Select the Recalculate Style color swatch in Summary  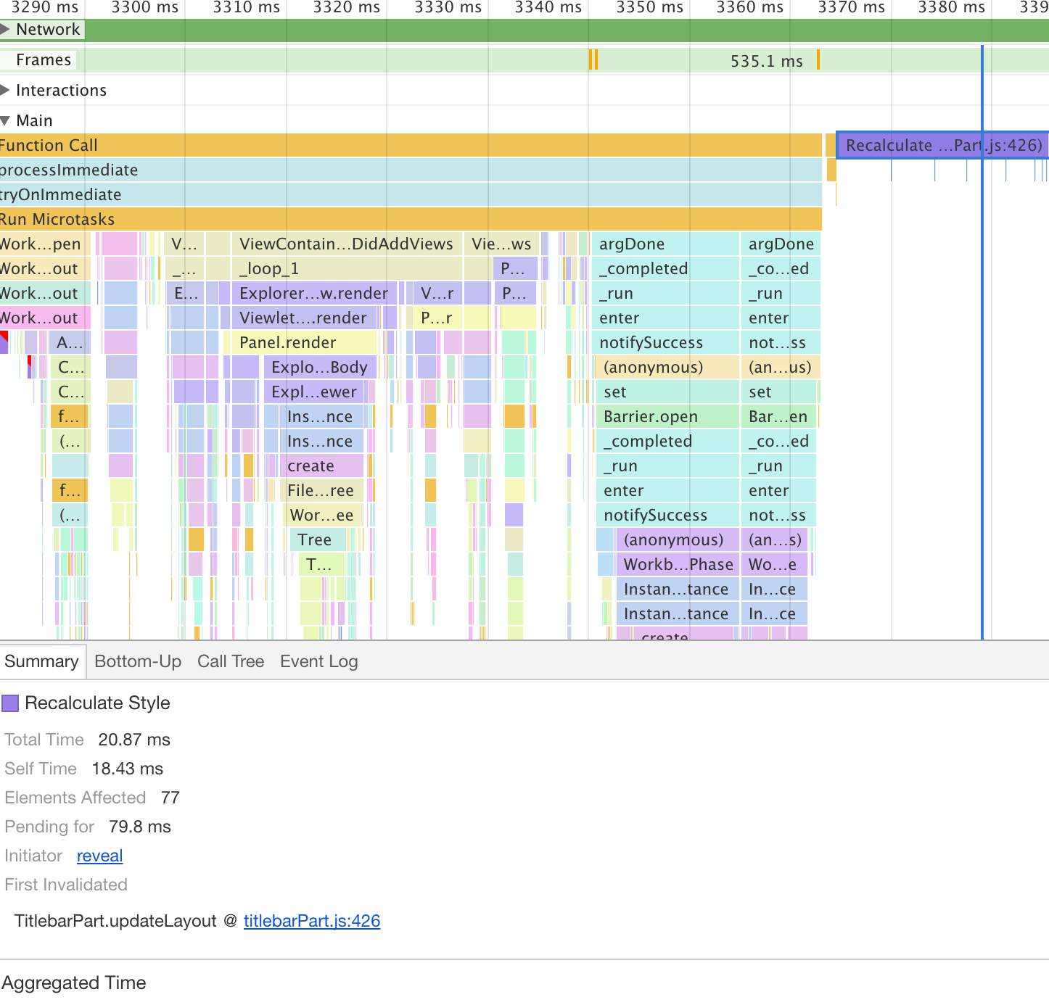click(x=11, y=703)
